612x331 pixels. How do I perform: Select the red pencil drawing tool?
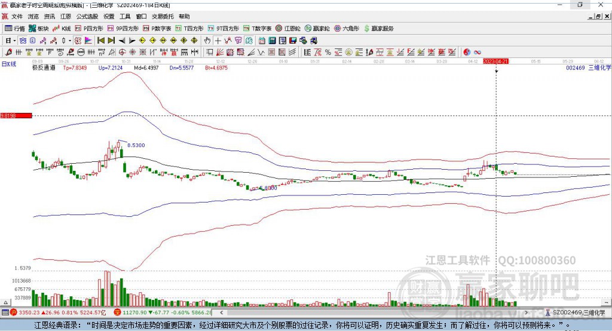[x=8, y=52]
